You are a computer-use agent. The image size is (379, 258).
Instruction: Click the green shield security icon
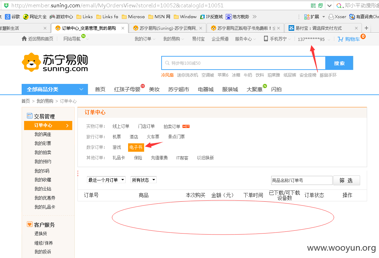6,5
